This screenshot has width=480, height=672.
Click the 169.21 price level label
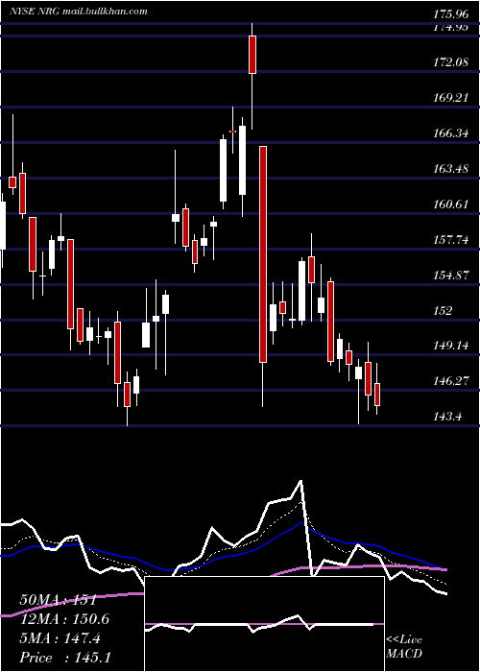pos(451,98)
